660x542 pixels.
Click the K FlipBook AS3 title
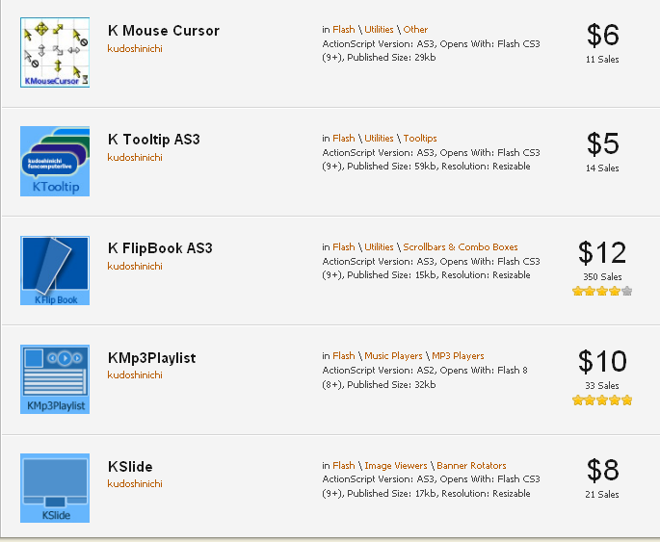pyautogui.click(x=160, y=248)
